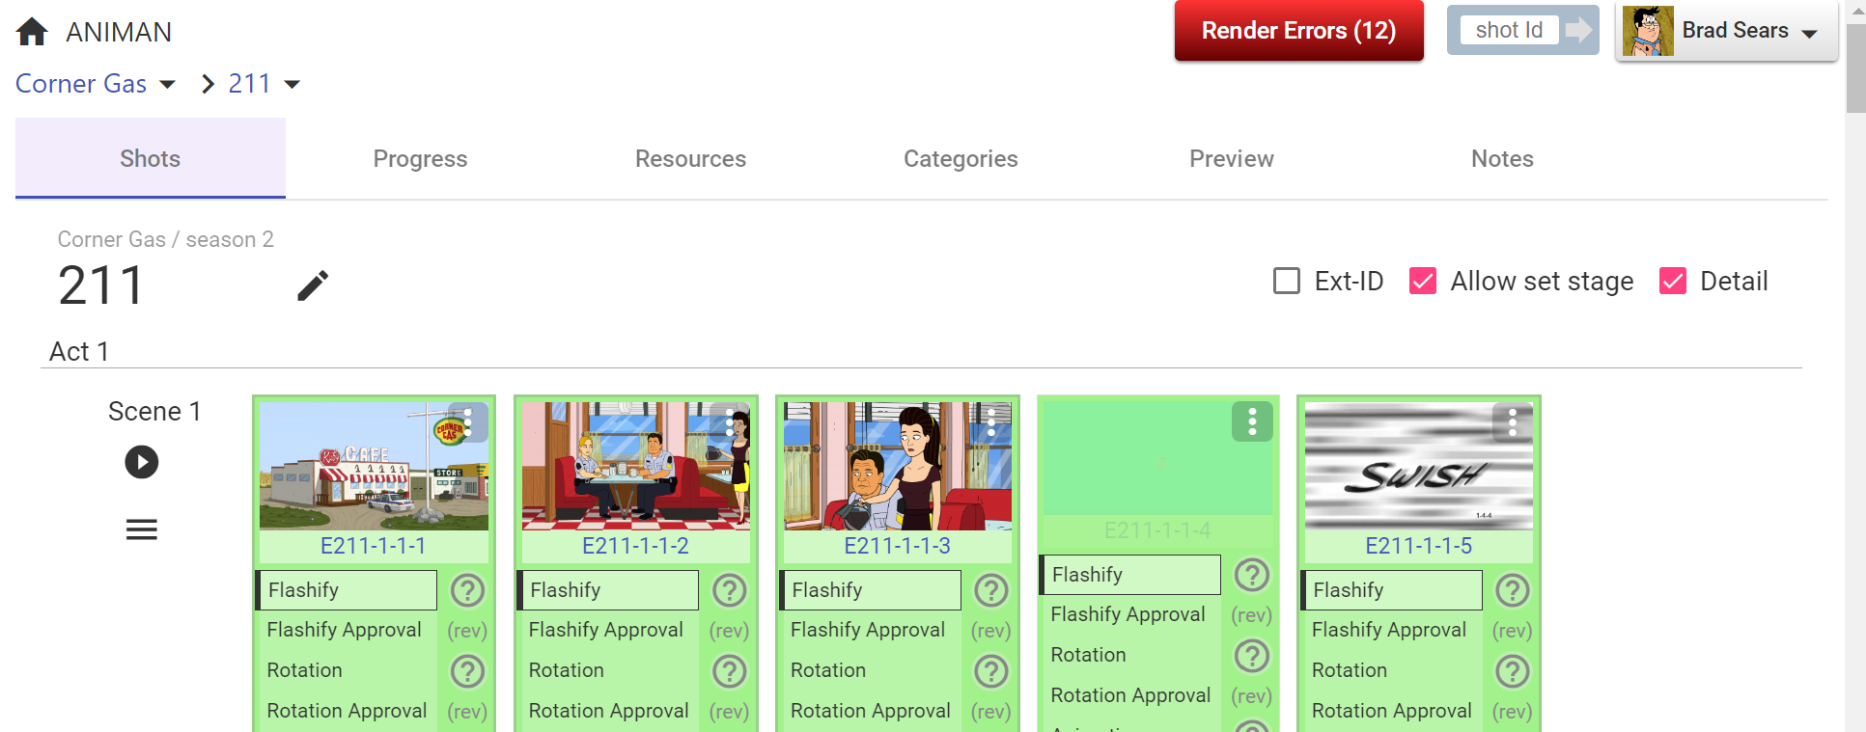Play Scene 1 with the play button
This screenshot has width=1866, height=732.
(142, 462)
